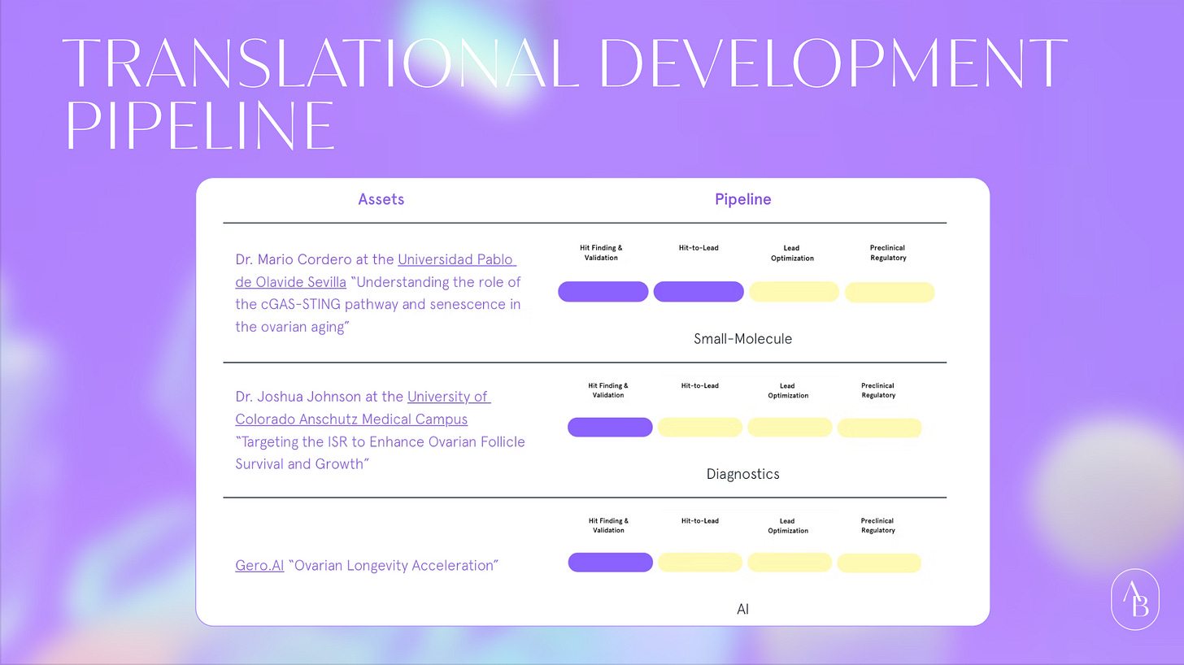Image resolution: width=1184 pixels, height=665 pixels.
Task: Select Lead Optimization yellow bar in Gero.AI row
Action: point(790,562)
